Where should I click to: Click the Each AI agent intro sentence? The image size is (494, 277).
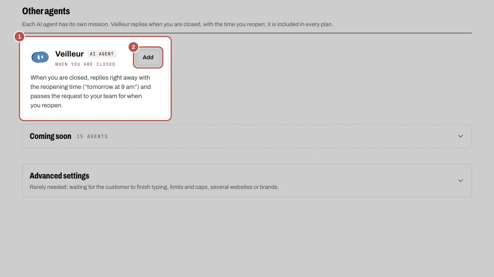[x=178, y=24]
